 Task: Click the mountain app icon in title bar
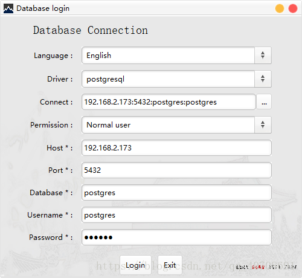(x=8, y=8)
